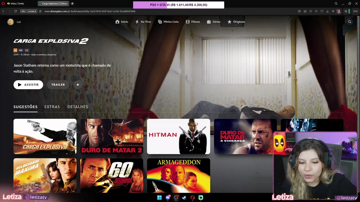Image resolution: width=360 pixels, height=202 pixels.
Task: Click the HD quality badge
Action: click(21, 50)
